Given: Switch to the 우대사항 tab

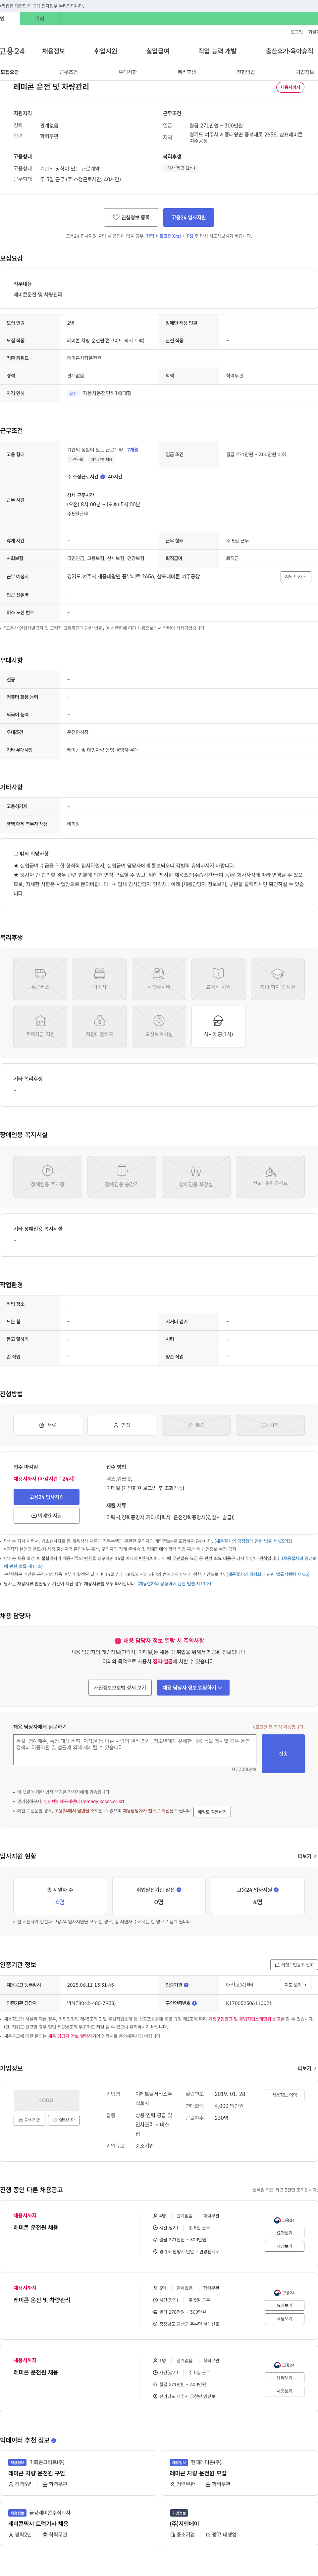Looking at the screenshot, I should pyautogui.click(x=128, y=72).
